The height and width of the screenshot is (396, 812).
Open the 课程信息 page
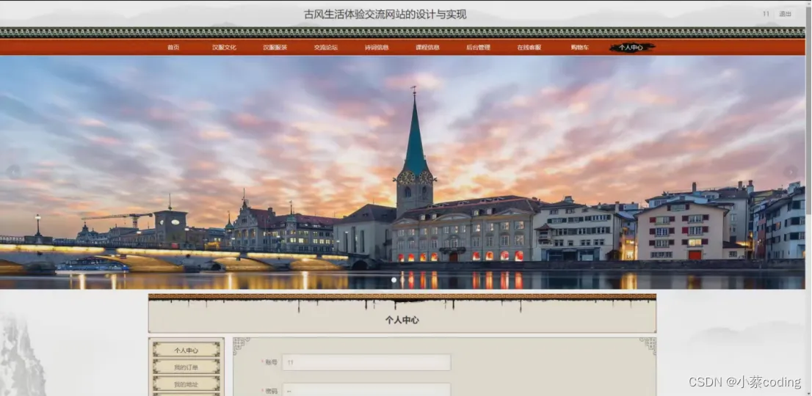tap(427, 48)
